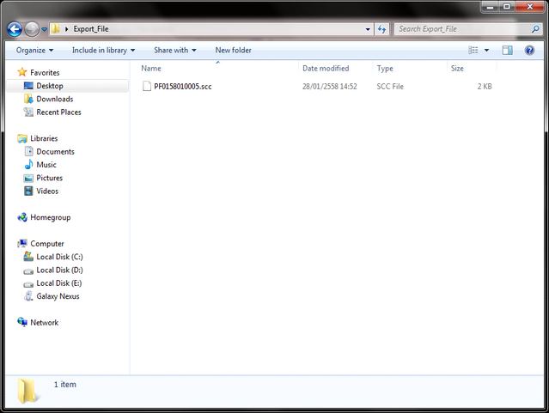
Task: Sort by Date modified column
Action: 326,68
